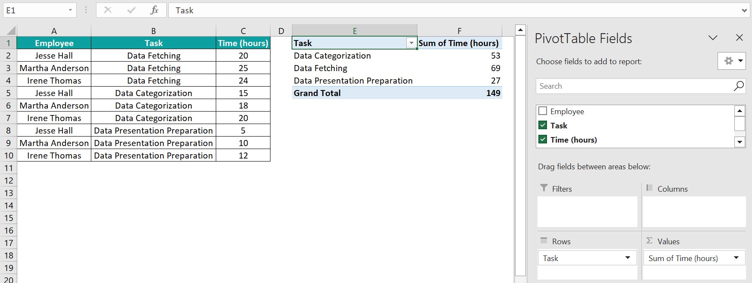Click the Filters drop area
The width and height of the screenshot is (752, 283).
click(587, 211)
